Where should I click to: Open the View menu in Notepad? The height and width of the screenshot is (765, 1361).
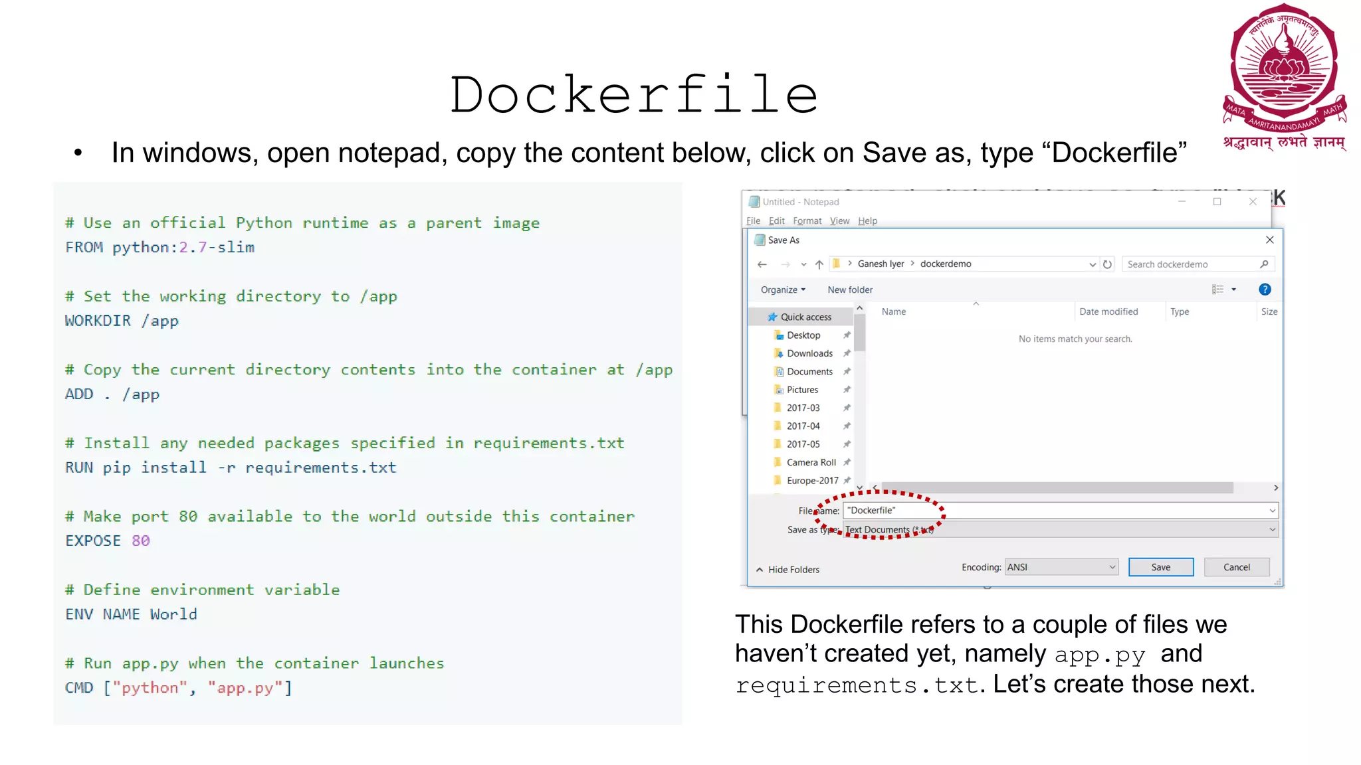pyautogui.click(x=839, y=221)
